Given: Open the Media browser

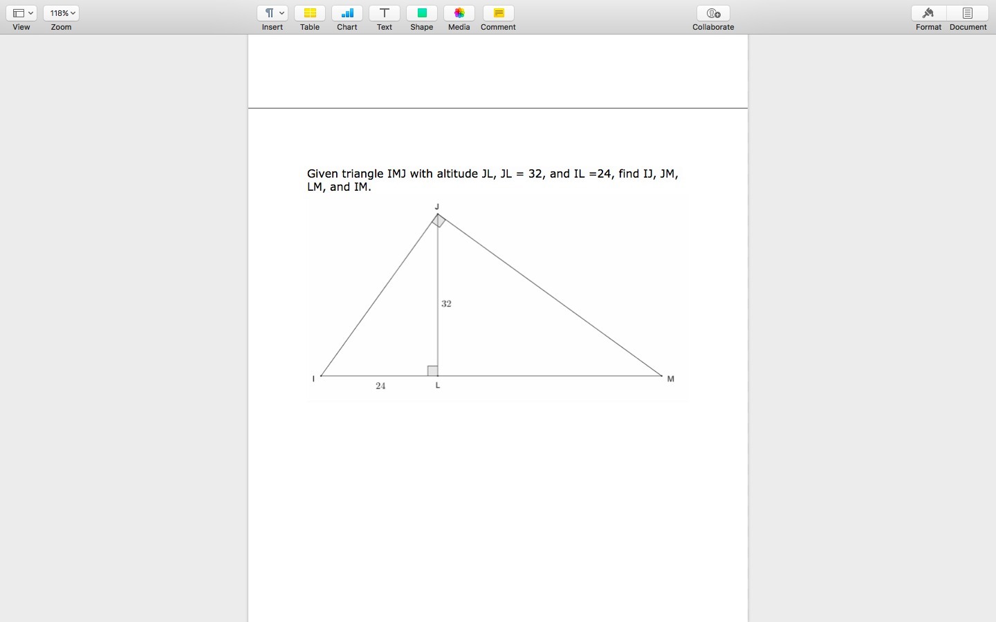Looking at the screenshot, I should coord(459,13).
